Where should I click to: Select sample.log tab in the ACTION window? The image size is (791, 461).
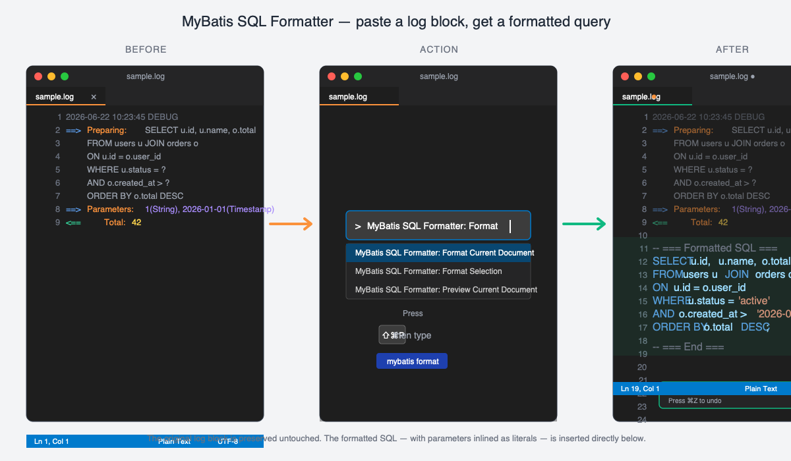[x=359, y=97]
